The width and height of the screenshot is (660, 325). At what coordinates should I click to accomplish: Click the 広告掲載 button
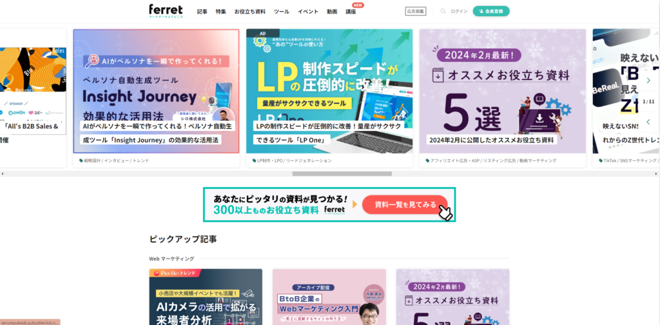point(416,12)
